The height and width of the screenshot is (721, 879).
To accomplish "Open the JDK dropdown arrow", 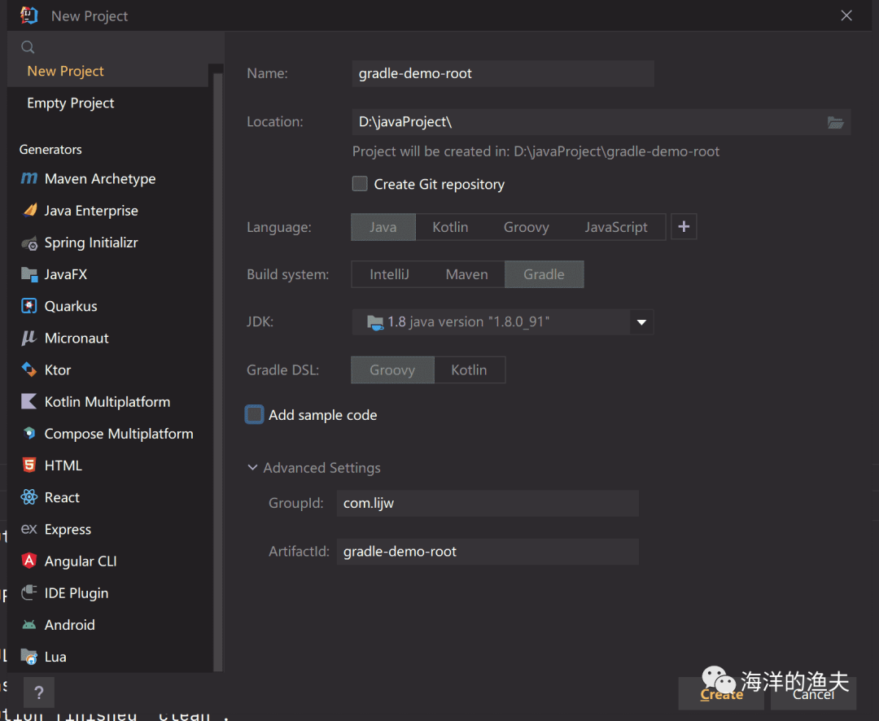I will 642,322.
